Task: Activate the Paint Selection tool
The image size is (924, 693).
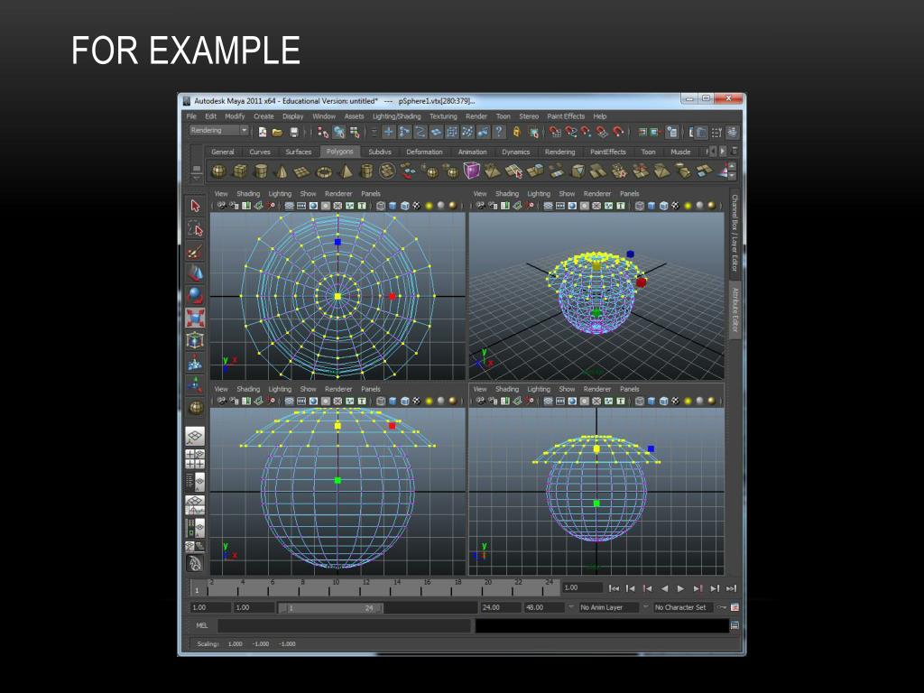Action: click(195, 252)
